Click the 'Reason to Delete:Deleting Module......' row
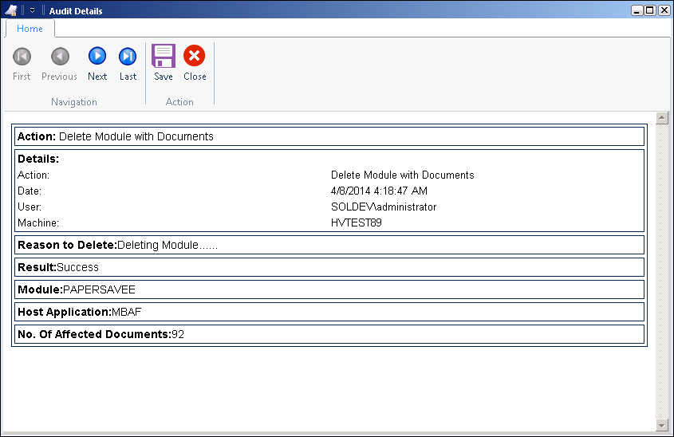Viewport: 674px width, 437px height. (x=329, y=245)
